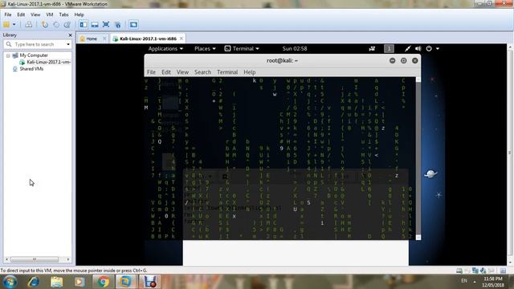This screenshot has height=289, width=514.
Task: Click the workspace 1 indicator
Action: tap(389, 48)
